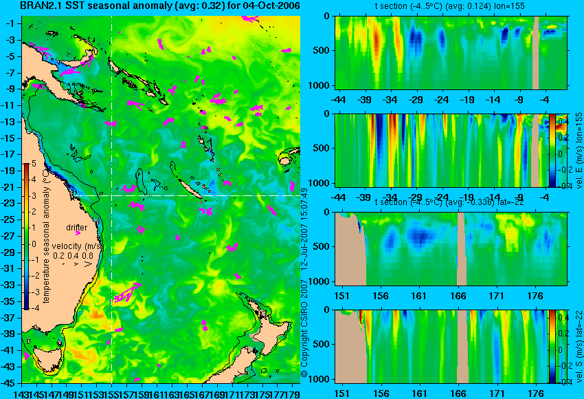Open the temperature section plot at lon=155
The image size is (584, 399).
(x=451, y=52)
